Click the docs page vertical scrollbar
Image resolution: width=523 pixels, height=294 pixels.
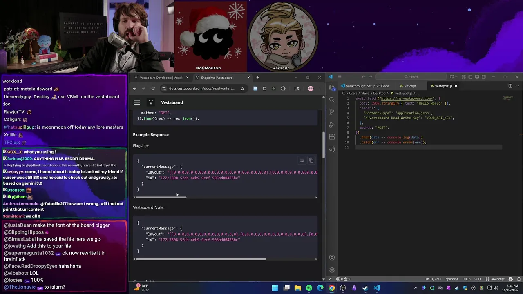pos(324,145)
